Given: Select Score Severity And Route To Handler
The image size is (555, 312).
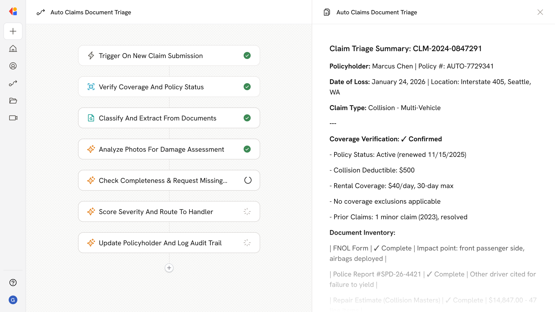Looking at the screenshot, I should [x=156, y=212].
